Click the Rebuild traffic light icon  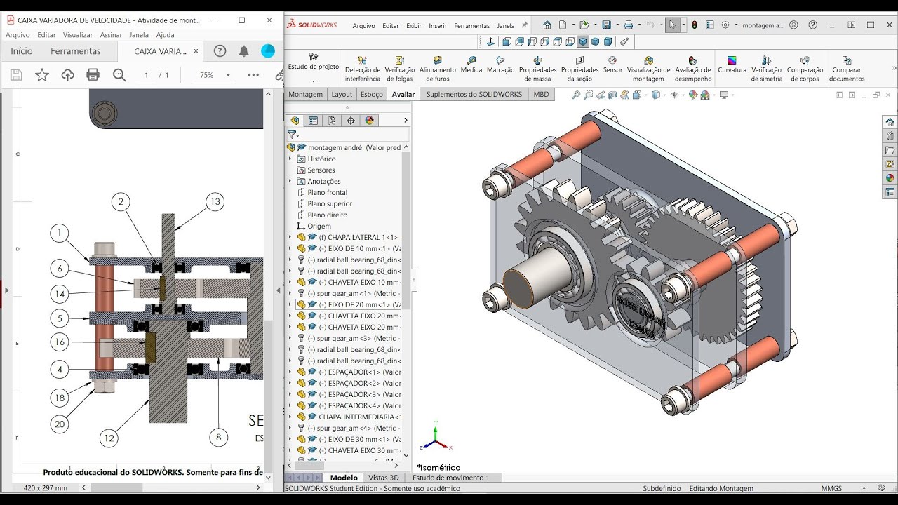point(695,25)
